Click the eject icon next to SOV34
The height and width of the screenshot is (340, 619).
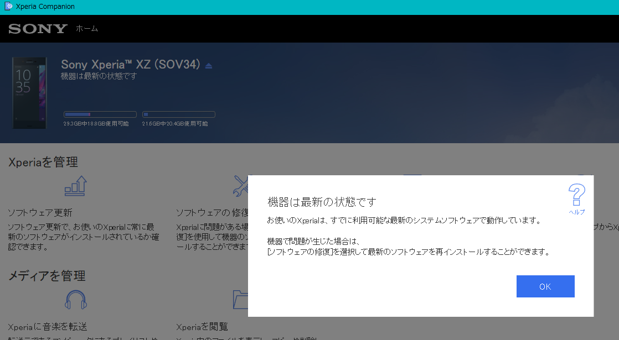pyautogui.click(x=208, y=65)
